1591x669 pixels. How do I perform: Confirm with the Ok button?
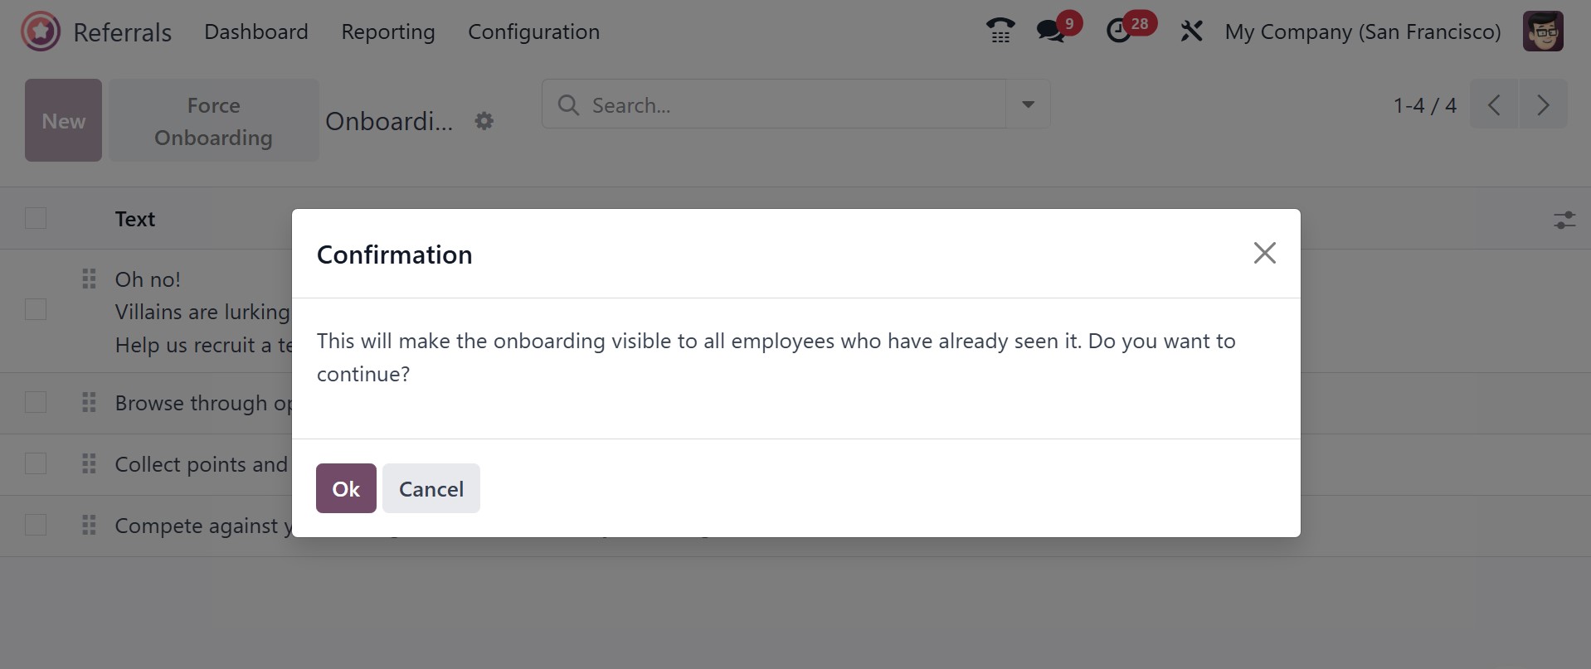coord(346,488)
